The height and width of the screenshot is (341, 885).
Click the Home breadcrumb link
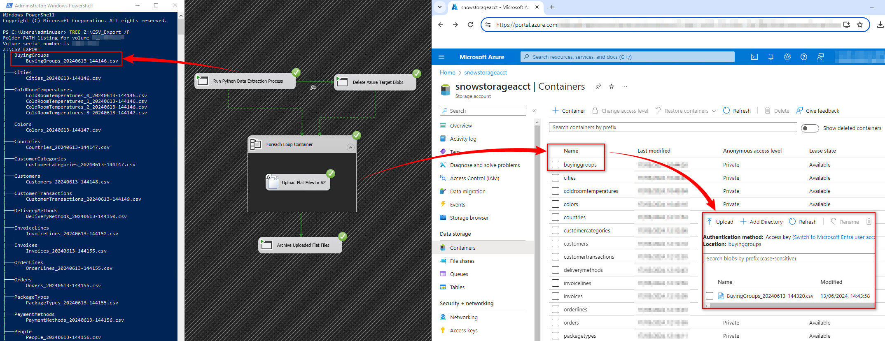[x=447, y=72]
